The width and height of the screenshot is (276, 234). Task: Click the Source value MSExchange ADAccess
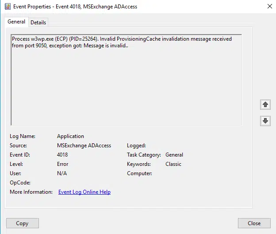click(x=84, y=146)
